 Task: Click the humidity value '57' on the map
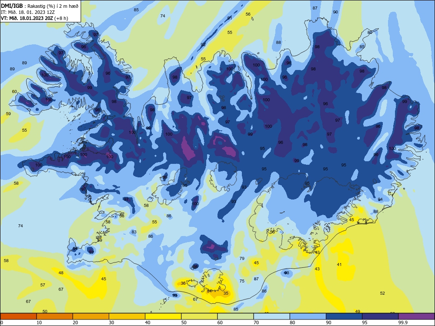[43, 285]
